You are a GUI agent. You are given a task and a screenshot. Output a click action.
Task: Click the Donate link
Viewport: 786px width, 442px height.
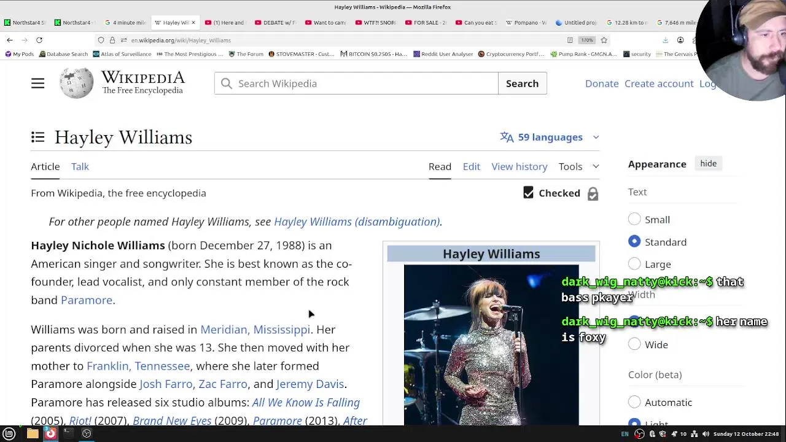602,83
